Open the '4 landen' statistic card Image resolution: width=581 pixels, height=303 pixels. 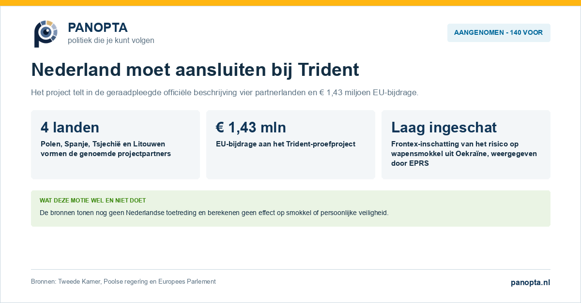(115, 145)
